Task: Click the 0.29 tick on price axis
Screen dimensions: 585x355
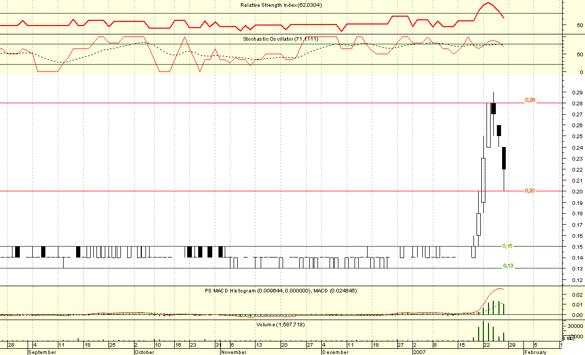Action: click(x=577, y=92)
